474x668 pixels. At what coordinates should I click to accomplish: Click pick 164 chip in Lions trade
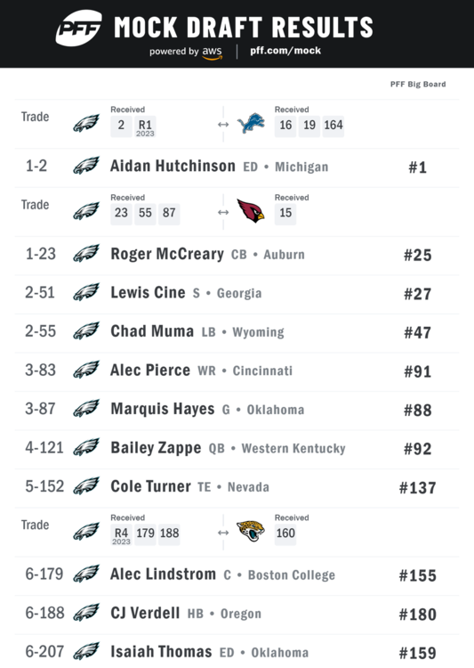[333, 126]
